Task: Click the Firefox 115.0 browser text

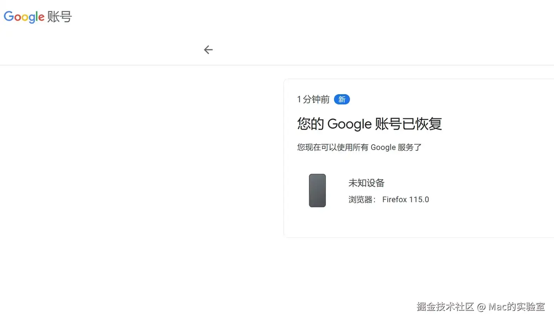Action: 405,200
